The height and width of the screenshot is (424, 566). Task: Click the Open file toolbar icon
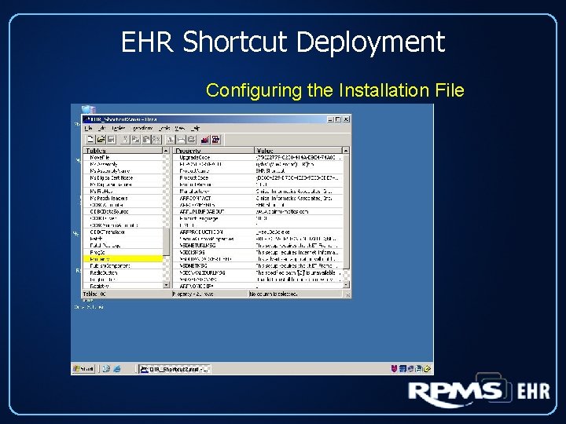click(x=101, y=140)
